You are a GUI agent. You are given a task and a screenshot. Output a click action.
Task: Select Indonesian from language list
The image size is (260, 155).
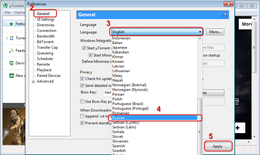(x=155, y=38)
